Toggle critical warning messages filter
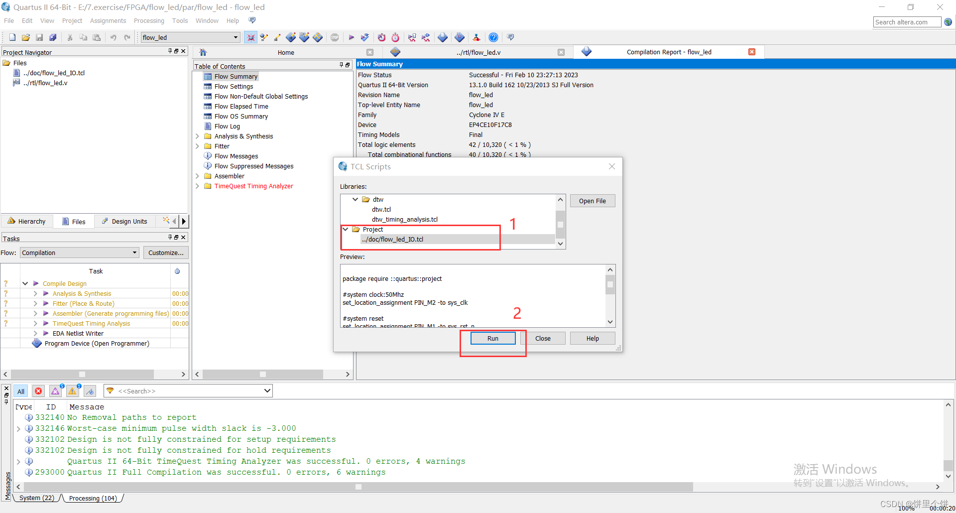The height and width of the screenshot is (513, 956). coord(55,391)
